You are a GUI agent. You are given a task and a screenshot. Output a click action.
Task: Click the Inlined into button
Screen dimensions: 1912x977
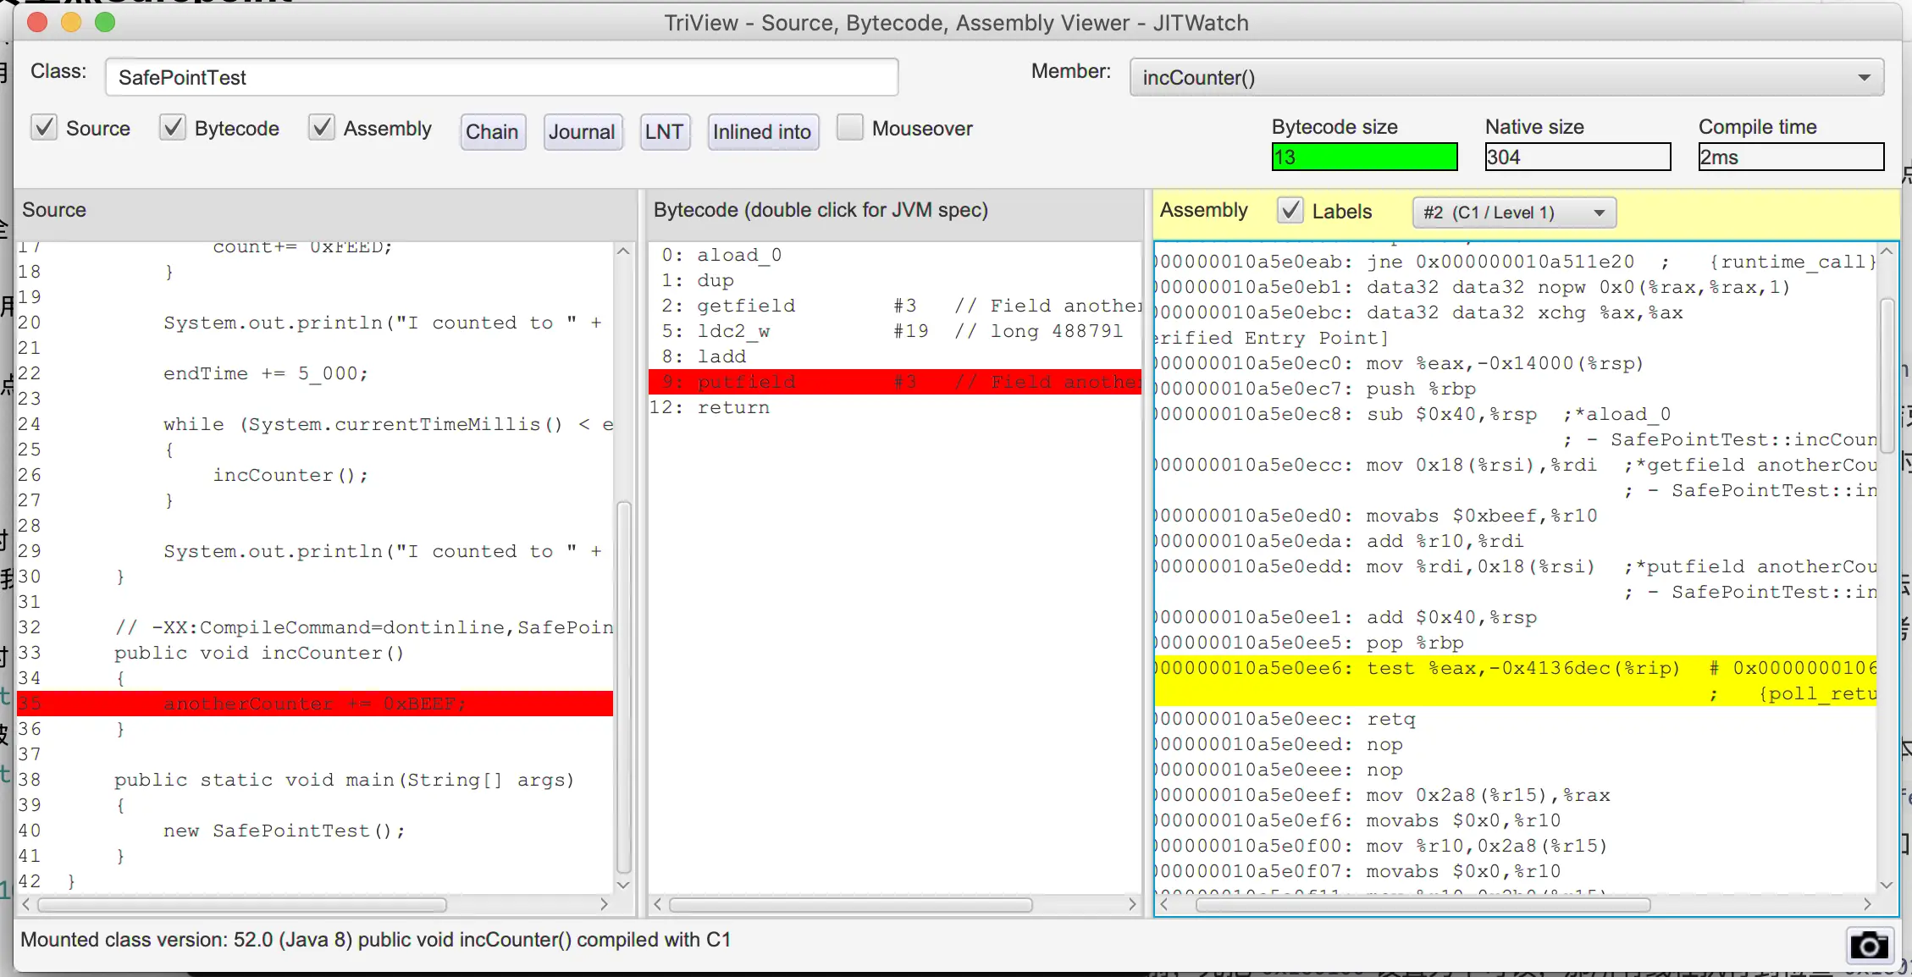[762, 132]
